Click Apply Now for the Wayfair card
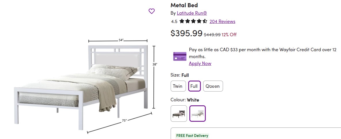 click(200, 63)
